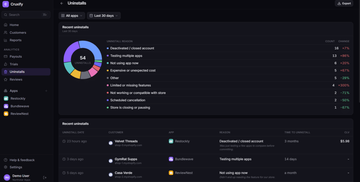The width and height of the screenshot is (360, 182).
Task: Open Help & feedback
Action: tap(26, 160)
